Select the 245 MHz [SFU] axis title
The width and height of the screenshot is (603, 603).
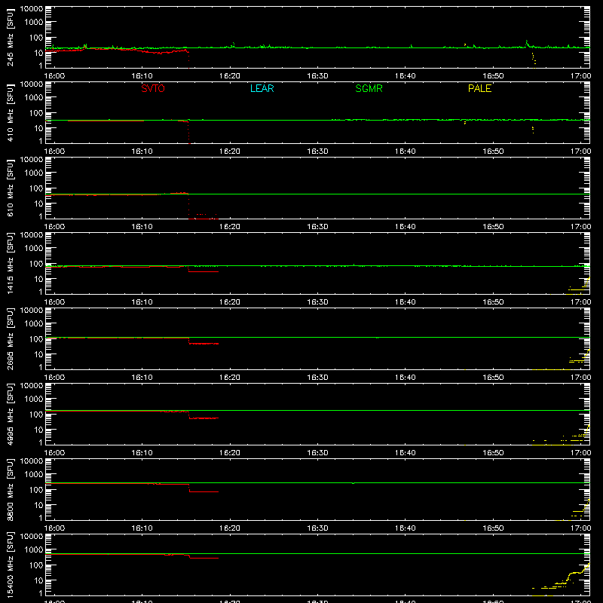click(x=10, y=37)
